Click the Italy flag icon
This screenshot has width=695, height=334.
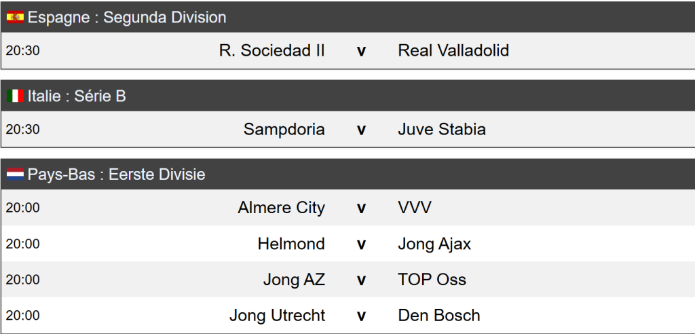tap(15, 96)
